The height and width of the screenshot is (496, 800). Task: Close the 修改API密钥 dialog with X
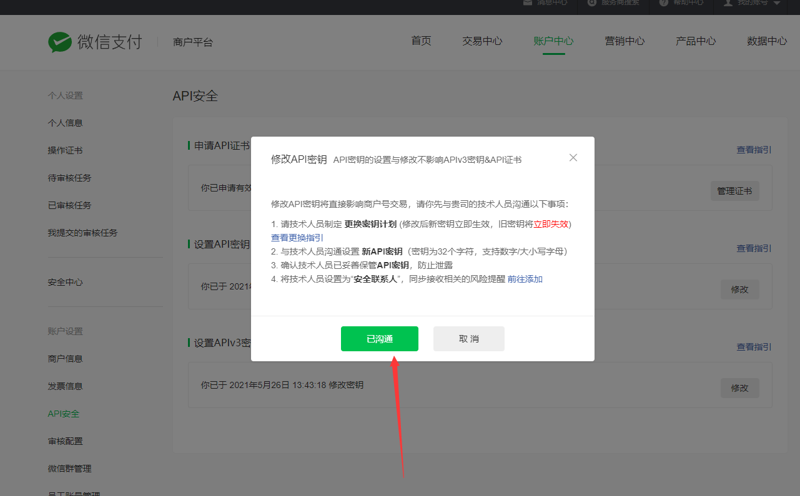[573, 158]
